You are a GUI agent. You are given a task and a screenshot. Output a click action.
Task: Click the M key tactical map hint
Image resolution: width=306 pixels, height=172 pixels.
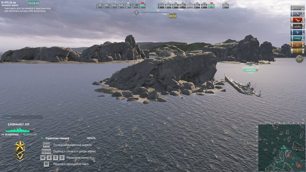(x=46, y=164)
